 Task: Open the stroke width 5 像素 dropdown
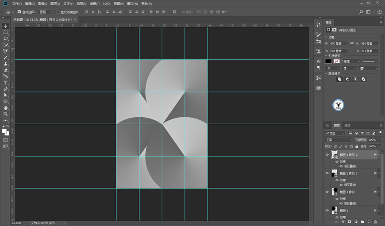coord(350,61)
